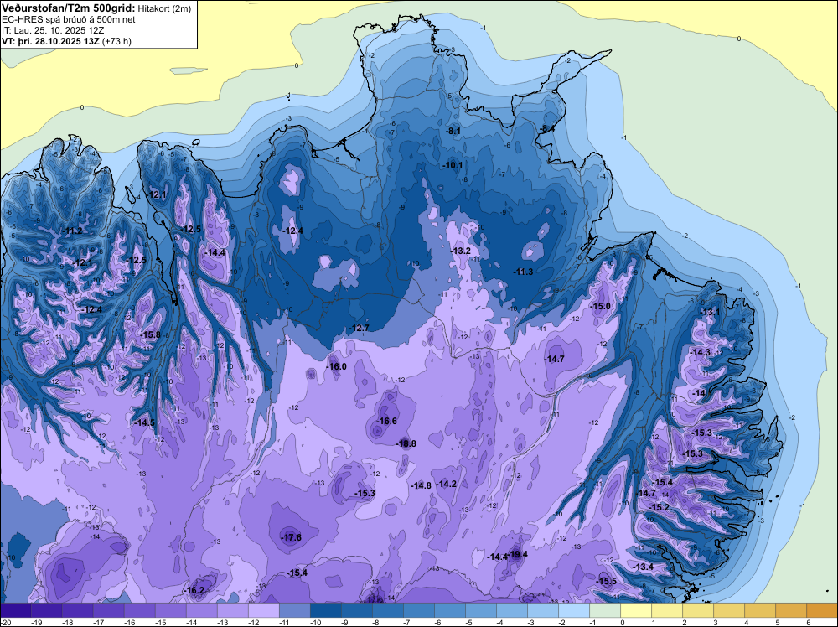Click the -12.7 temperature label
This screenshot has height=627, width=838.
359,328
